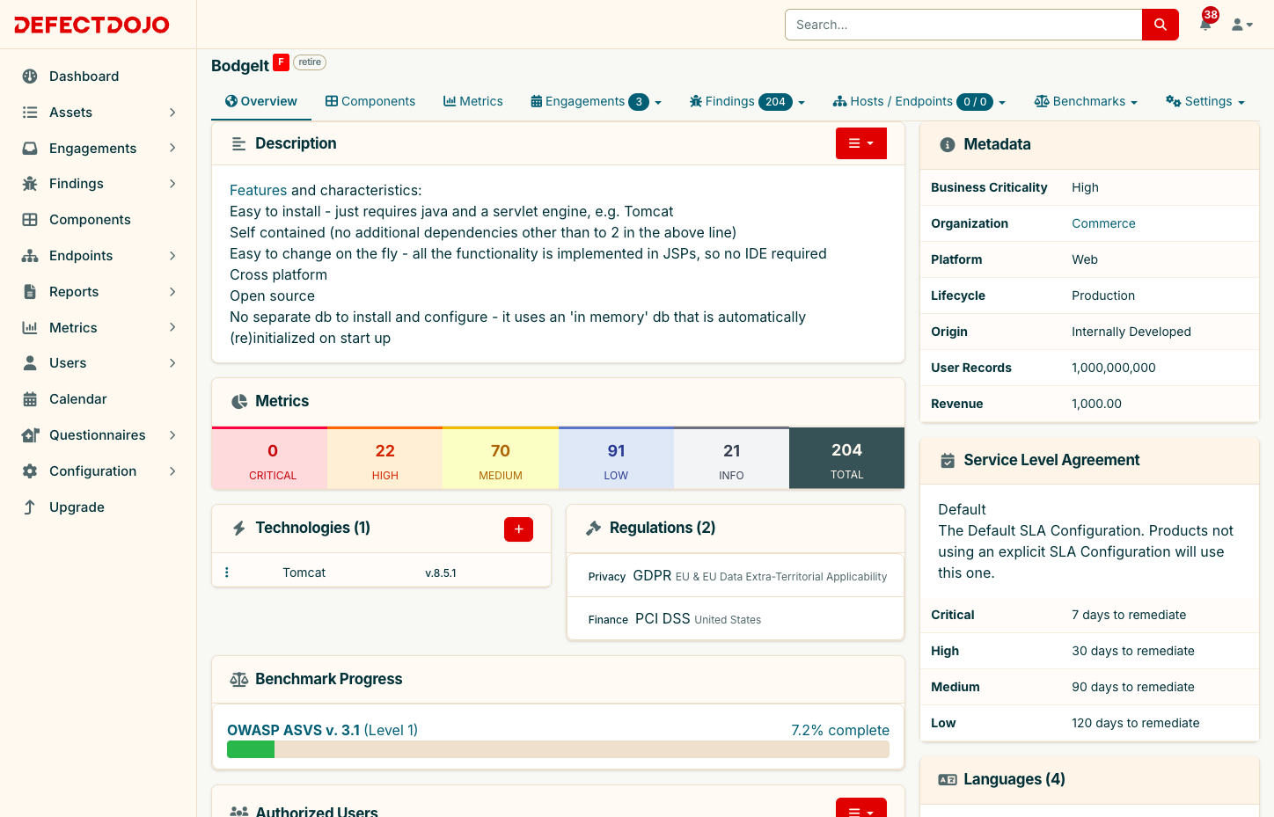
Task: Focus the Search input field
Action: click(x=963, y=25)
